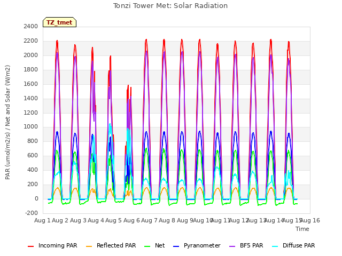This screenshot has width=342, height=256.
Task: Click the Aug 4 x-axis tick label
Action: [96, 220]
